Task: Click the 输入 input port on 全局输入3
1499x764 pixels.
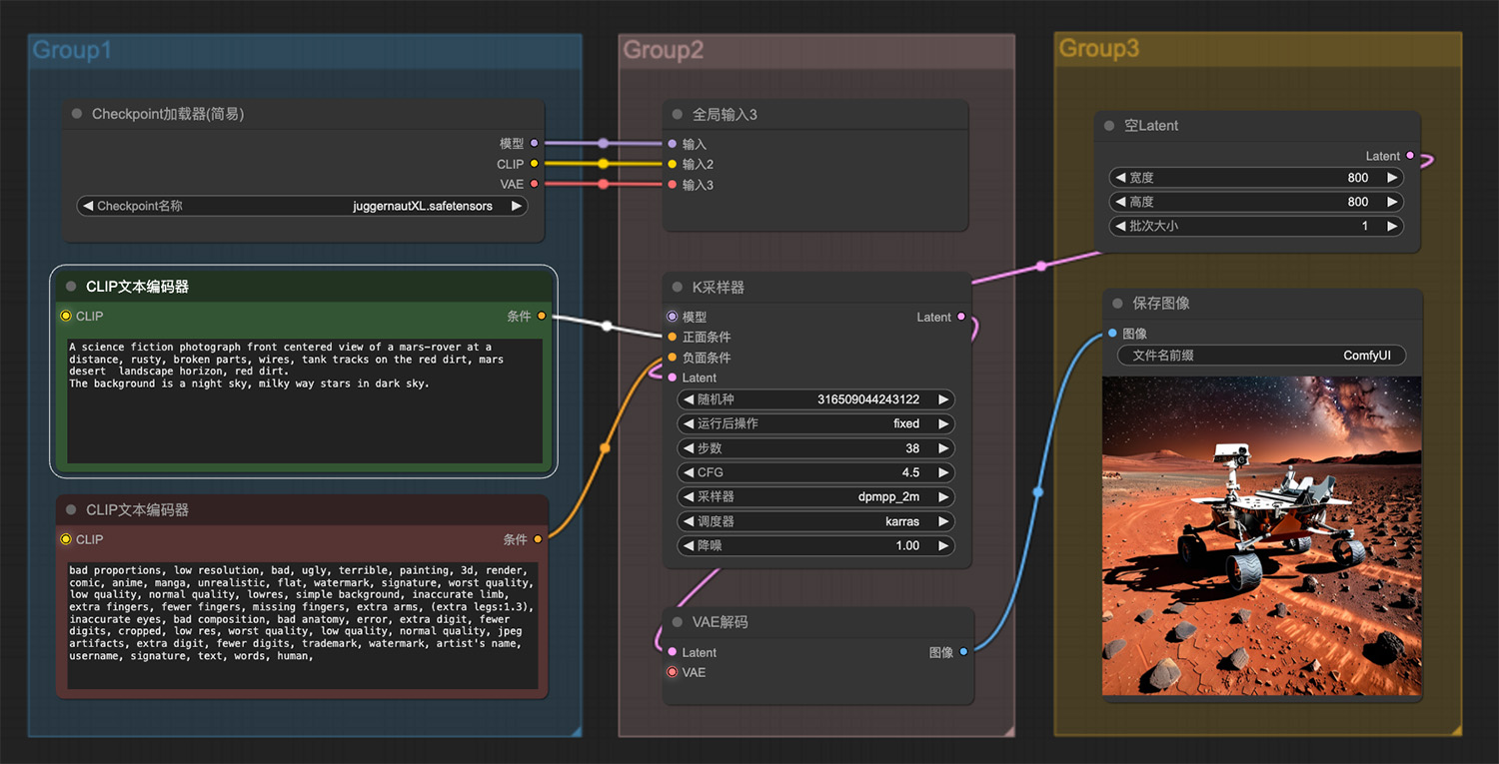Action: click(672, 144)
